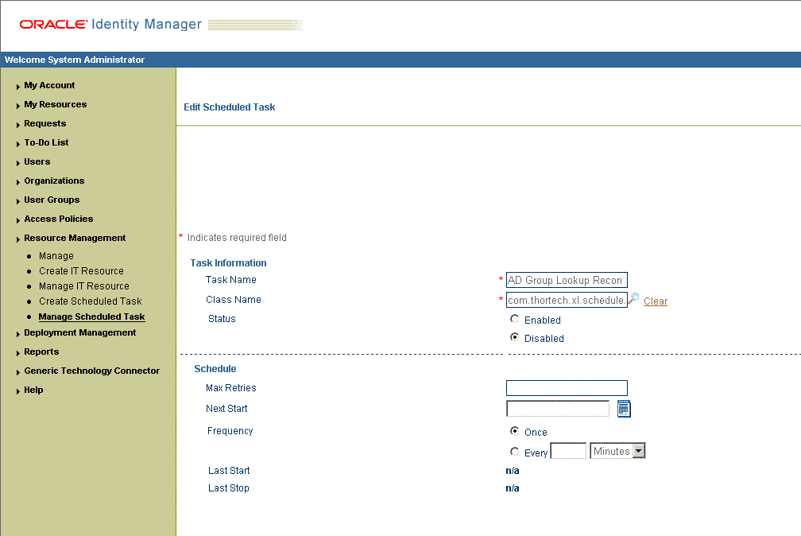Focus the Task Name input field
801x536 pixels.
567,280
